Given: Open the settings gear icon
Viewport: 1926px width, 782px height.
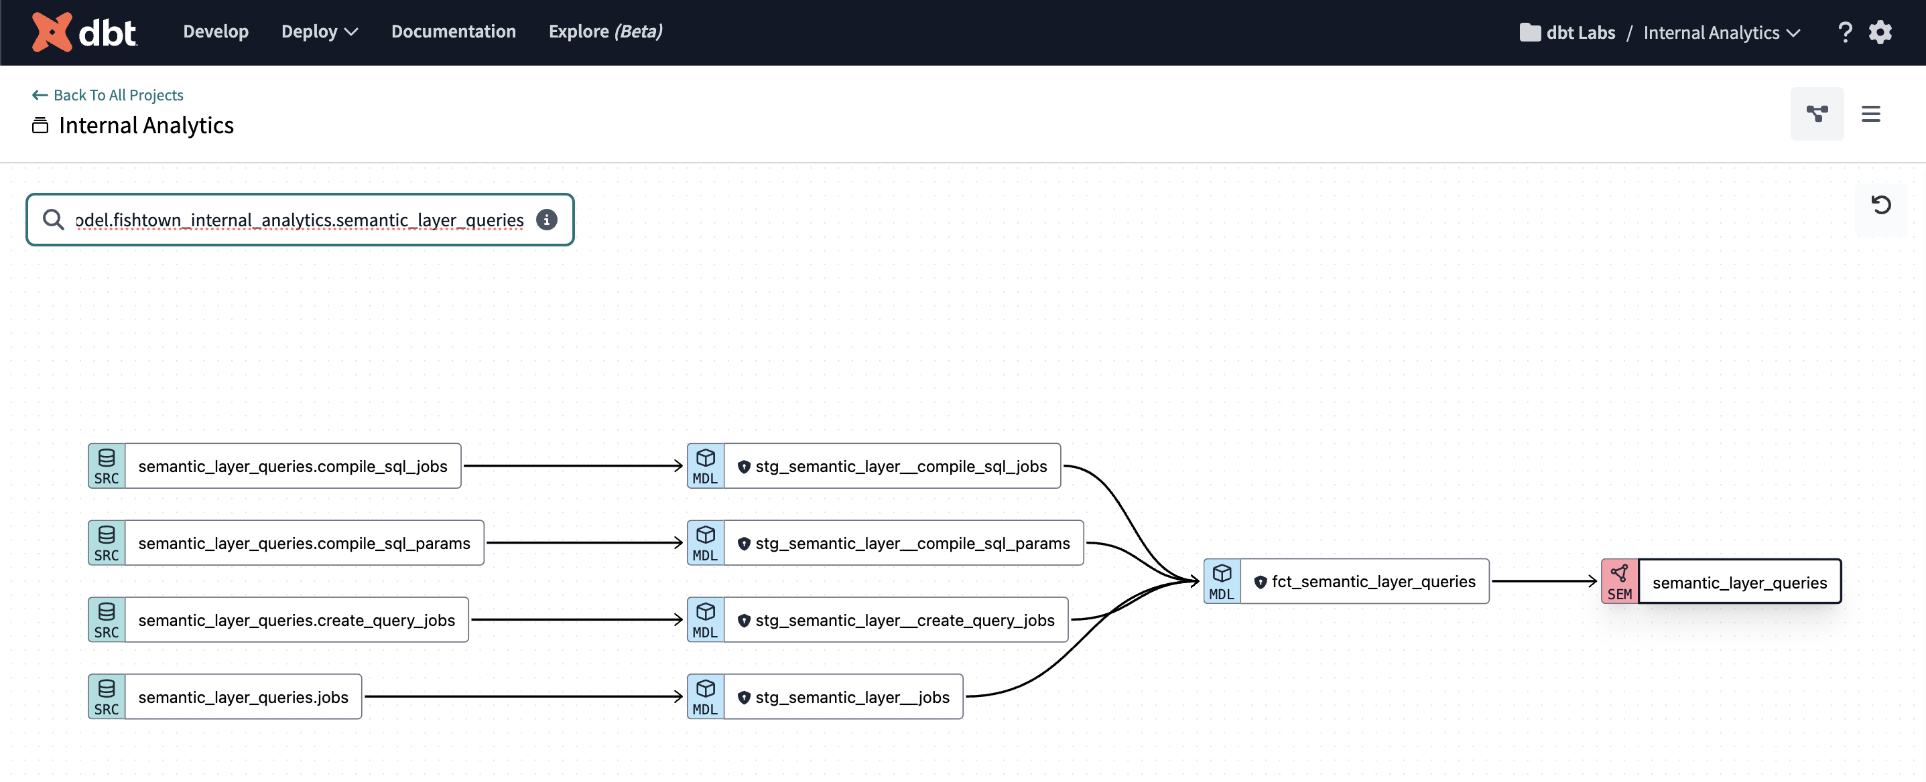Looking at the screenshot, I should coord(1881,32).
